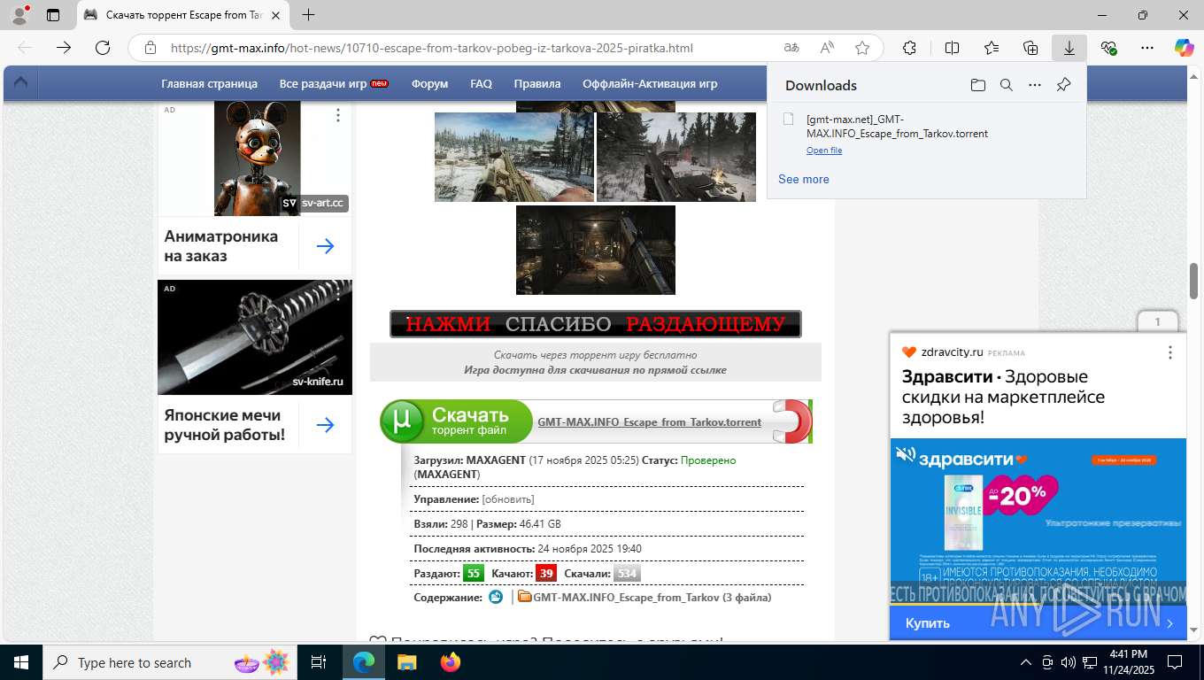Click the Качают count 39
This screenshot has height=680, width=1204.
[x=546, y=573]
